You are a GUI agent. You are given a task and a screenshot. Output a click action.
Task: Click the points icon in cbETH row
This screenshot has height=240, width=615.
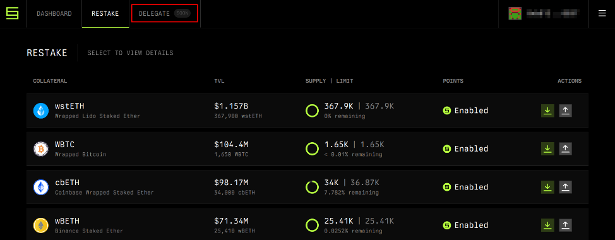pos(447,187)
